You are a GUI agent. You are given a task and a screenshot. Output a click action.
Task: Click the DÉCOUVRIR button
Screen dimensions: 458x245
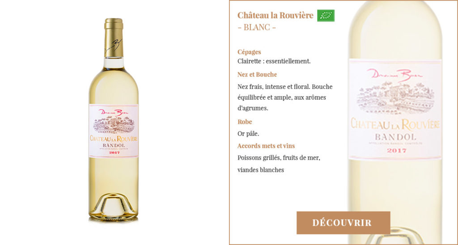[x=343, y=223]
